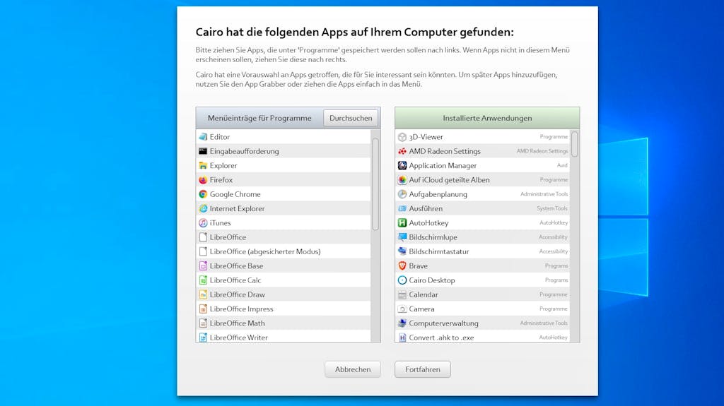Click the Durchsuchen button

point(351,118)
